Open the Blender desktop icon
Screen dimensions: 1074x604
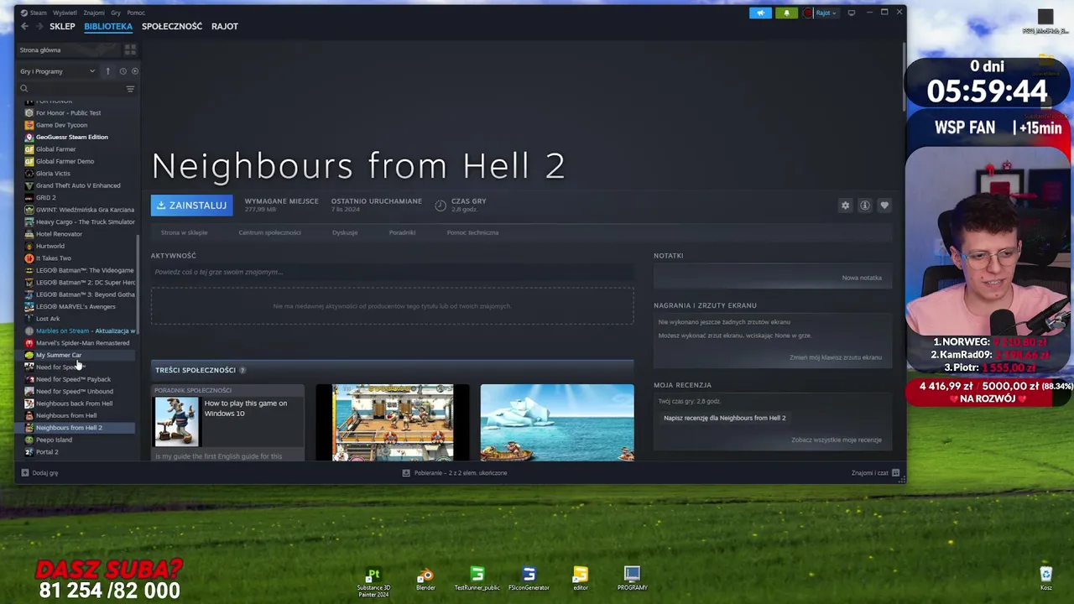pyautogui.click(x=425, y=578)
